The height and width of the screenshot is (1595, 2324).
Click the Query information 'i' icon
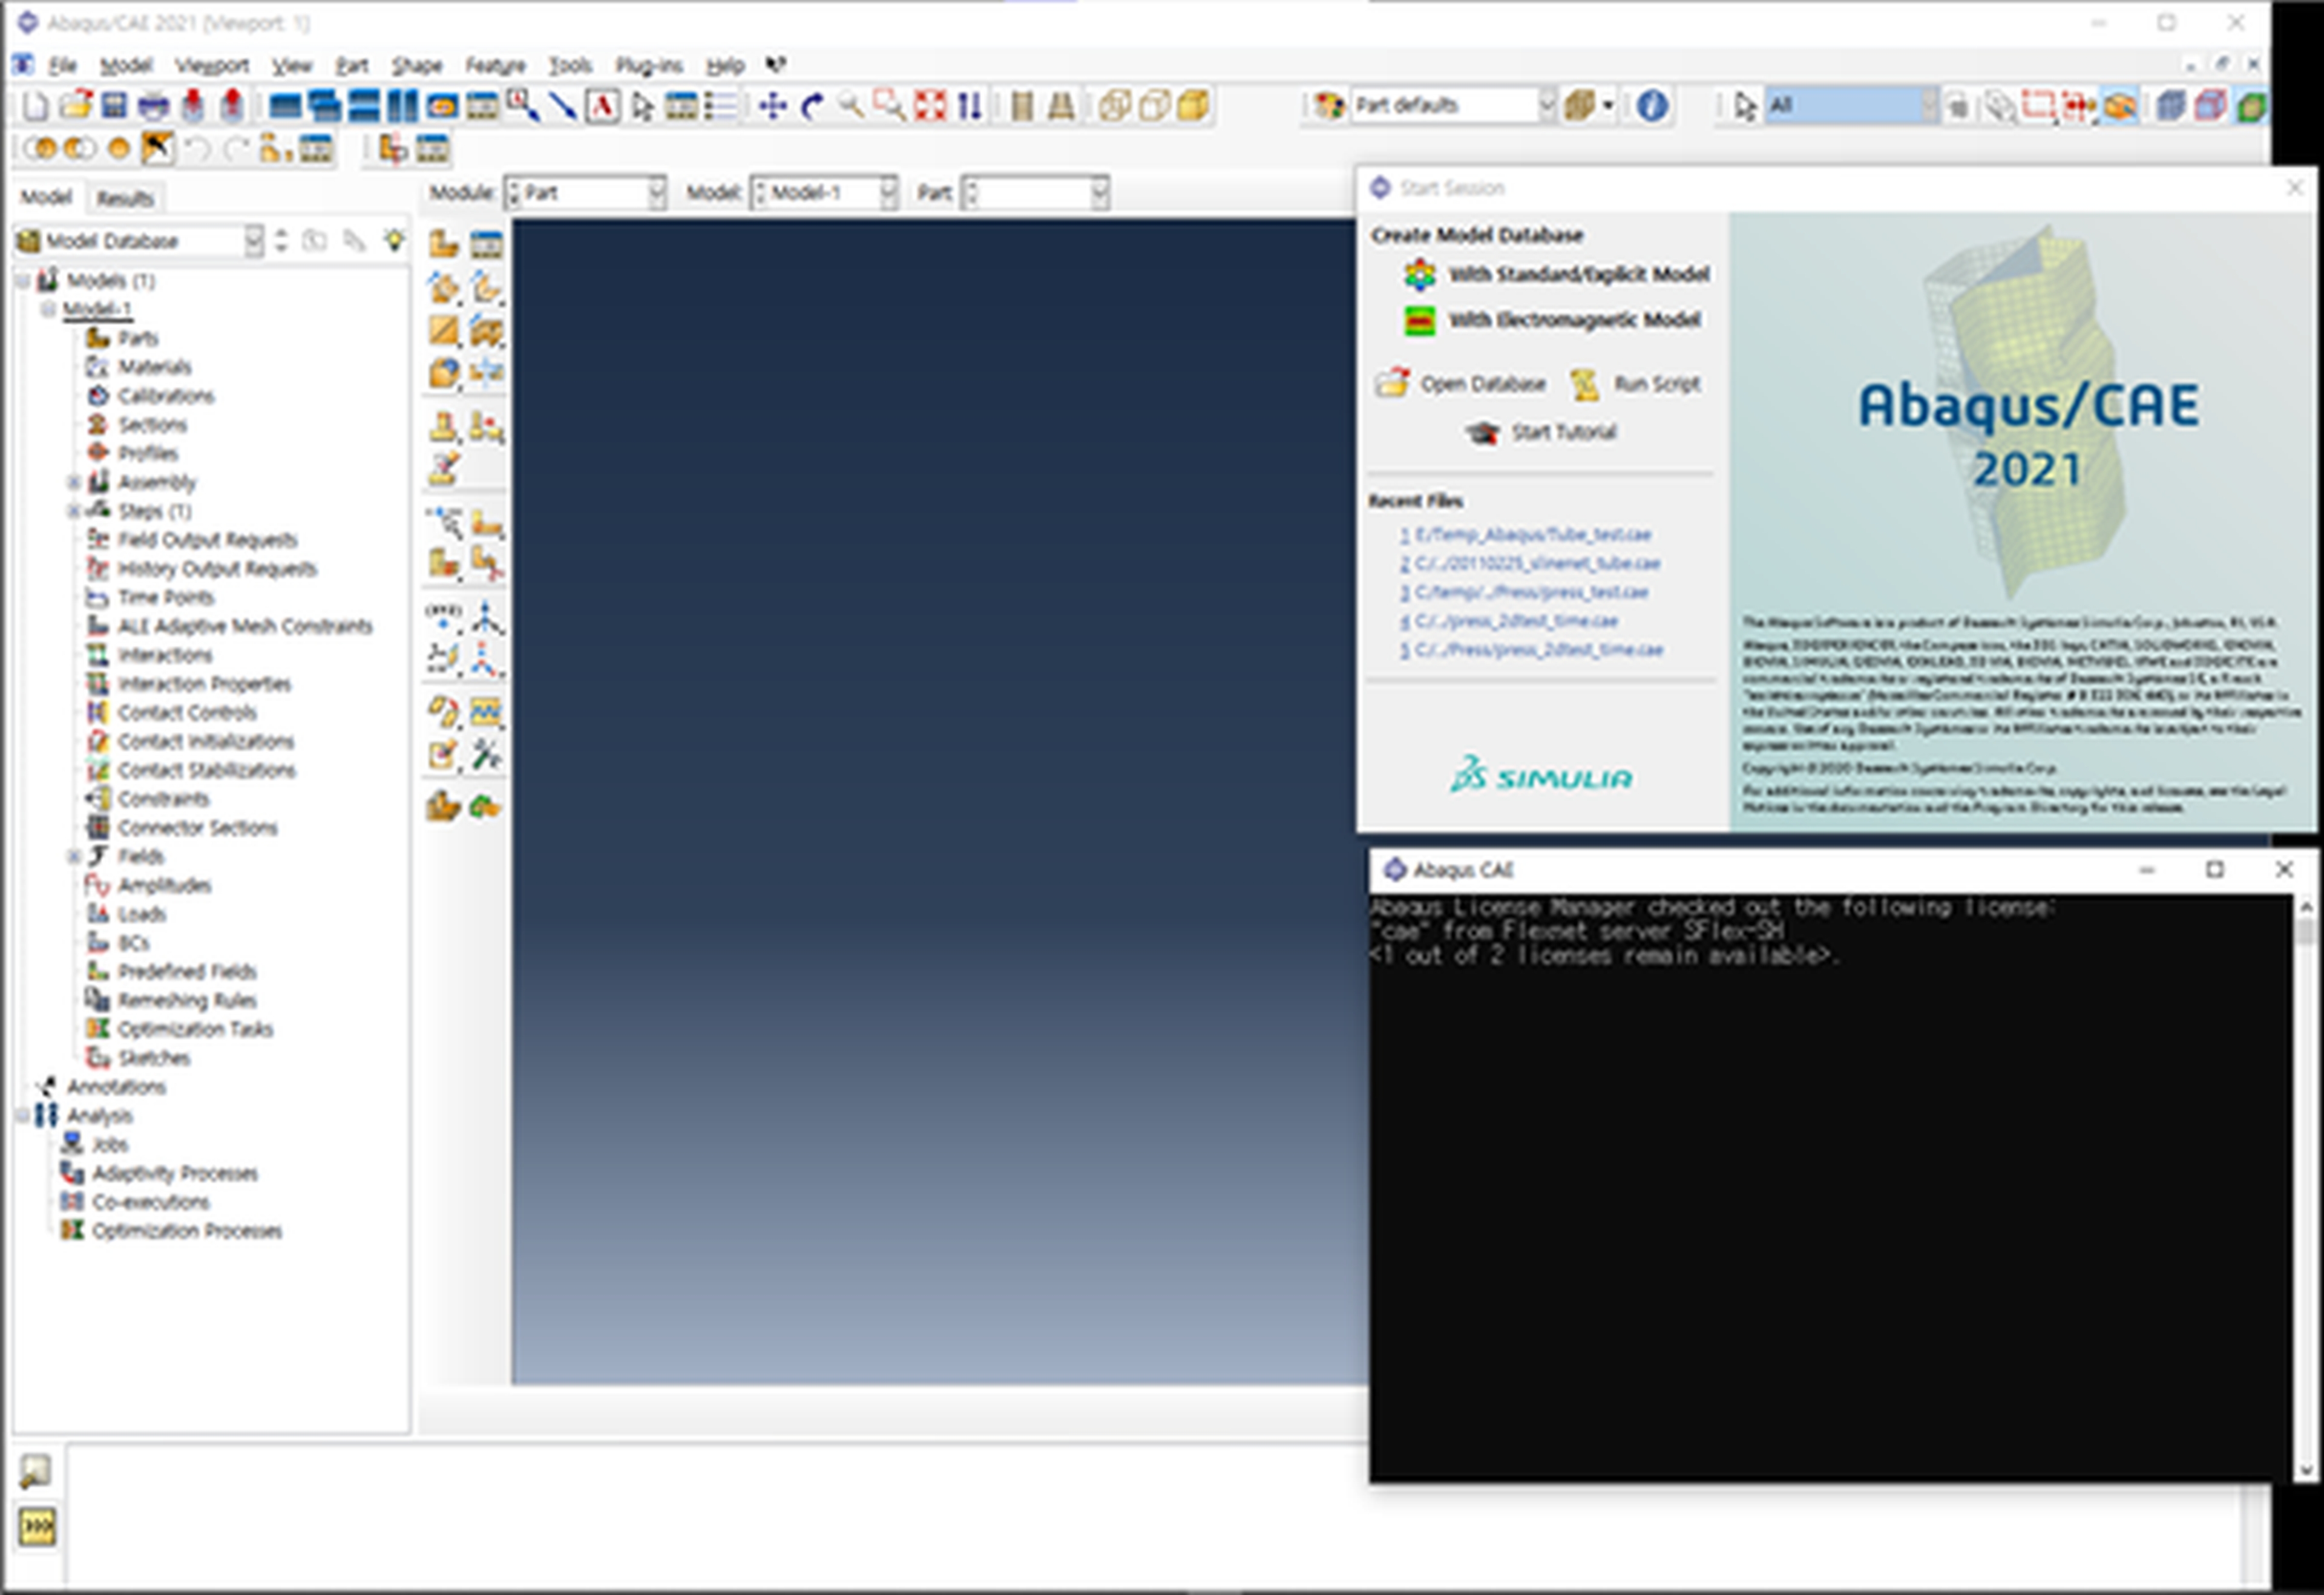(1651, 105)
